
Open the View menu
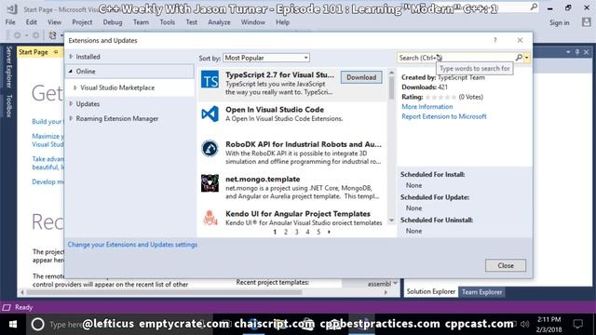(54, 22)
